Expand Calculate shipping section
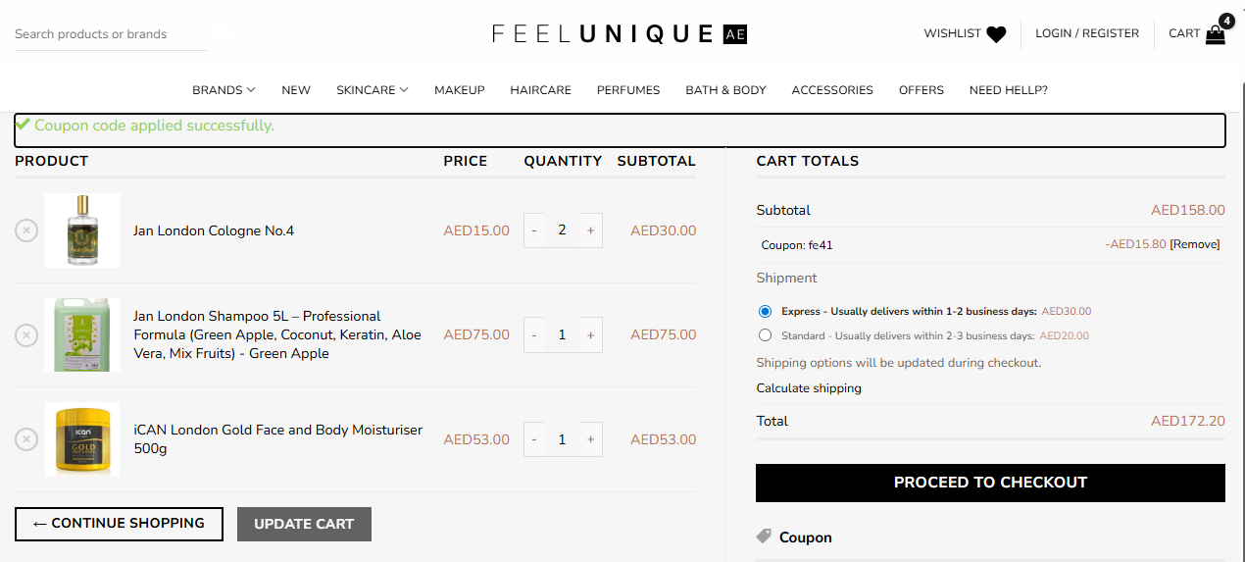Image resolution: width=1245 pixels, height=562 pixels. pyautogui.click(x=809, y=388)
